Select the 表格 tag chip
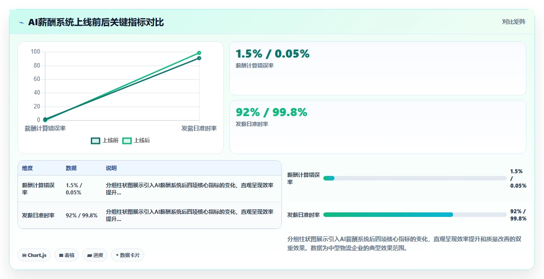The image size is (544, 279). click(67, 255)
